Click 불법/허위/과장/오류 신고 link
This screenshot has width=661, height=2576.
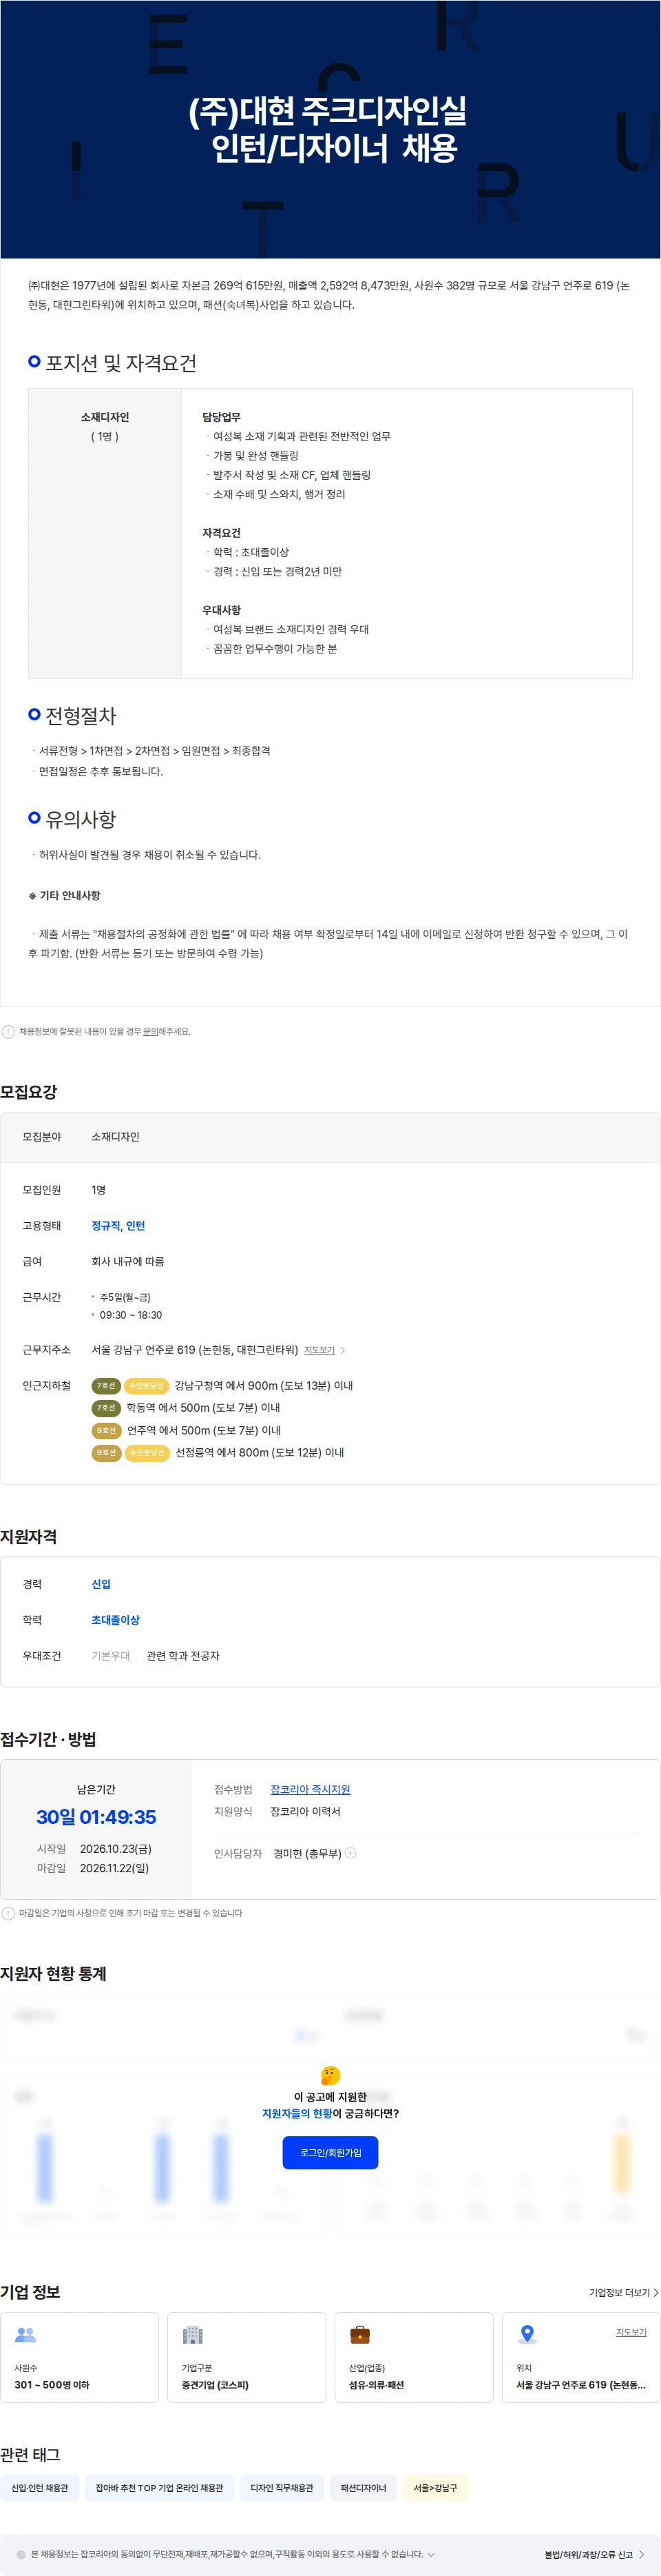point(588,2554)
